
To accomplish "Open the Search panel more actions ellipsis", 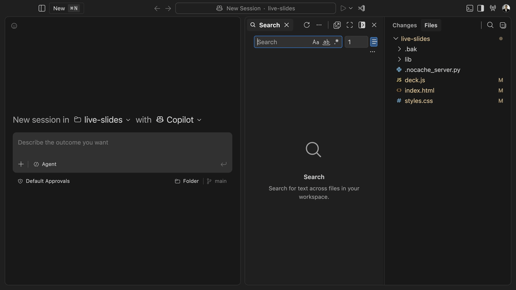I will (x=319, y=25).
